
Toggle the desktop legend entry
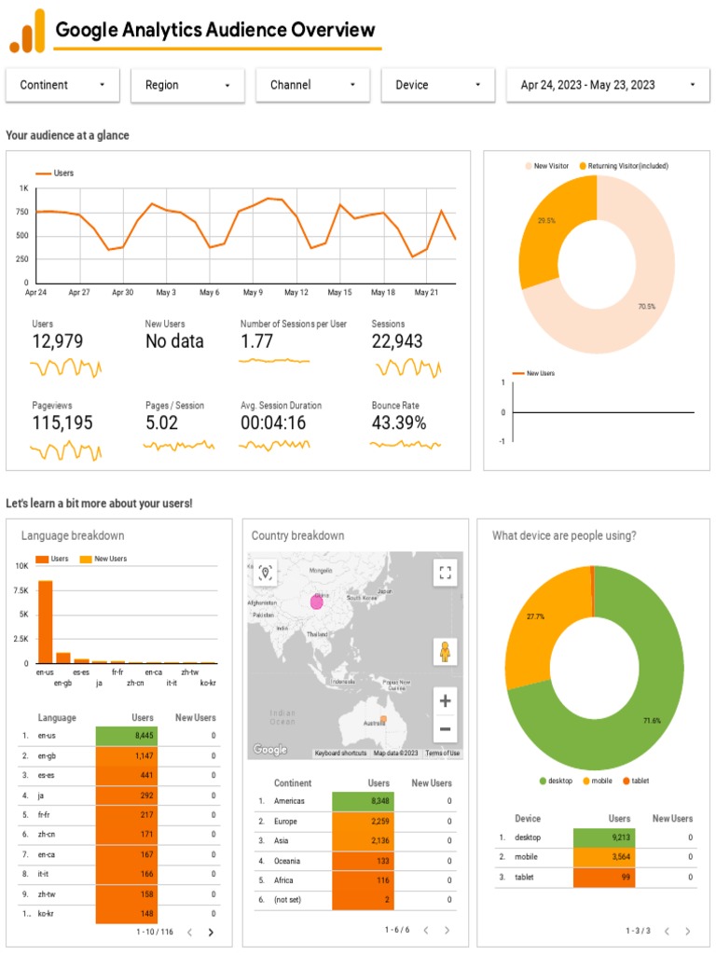tap(556, 781)
